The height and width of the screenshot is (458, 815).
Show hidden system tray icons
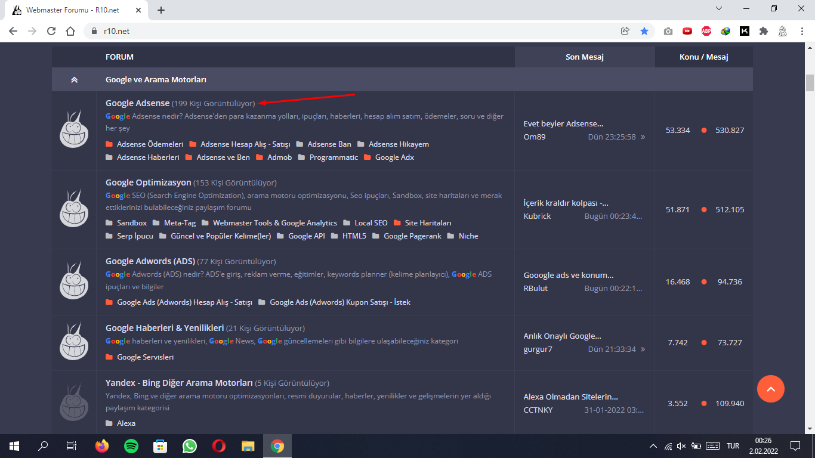point(653,446)
